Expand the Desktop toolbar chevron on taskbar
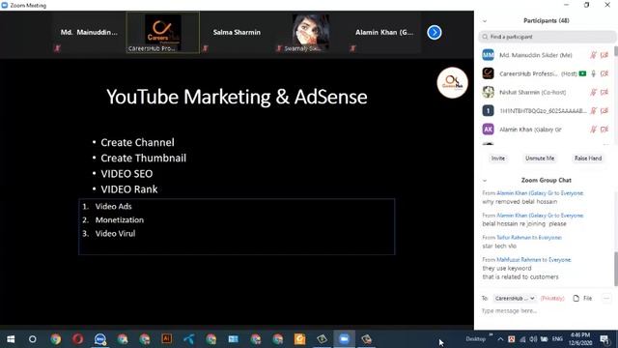The width and height of the screenshot is (618, 348). point(491,335)
